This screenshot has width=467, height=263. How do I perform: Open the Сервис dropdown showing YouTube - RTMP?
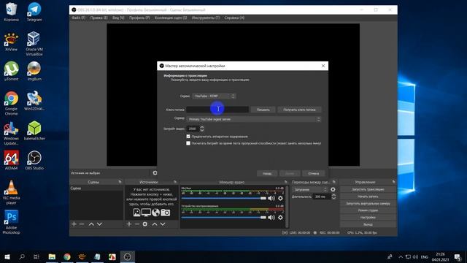[214, 96]
